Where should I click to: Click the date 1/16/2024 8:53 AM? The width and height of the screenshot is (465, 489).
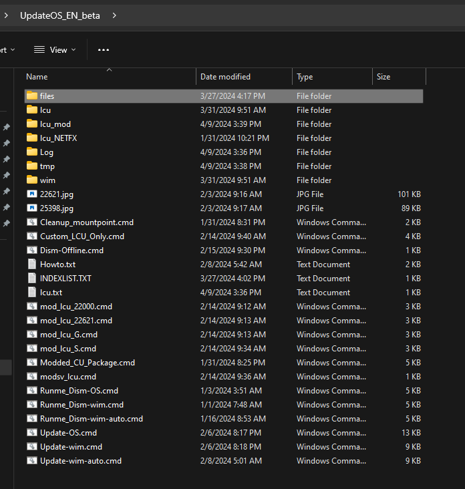232,419
